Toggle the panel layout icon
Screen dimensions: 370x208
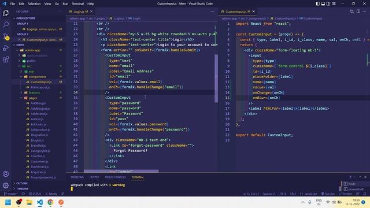323,3
